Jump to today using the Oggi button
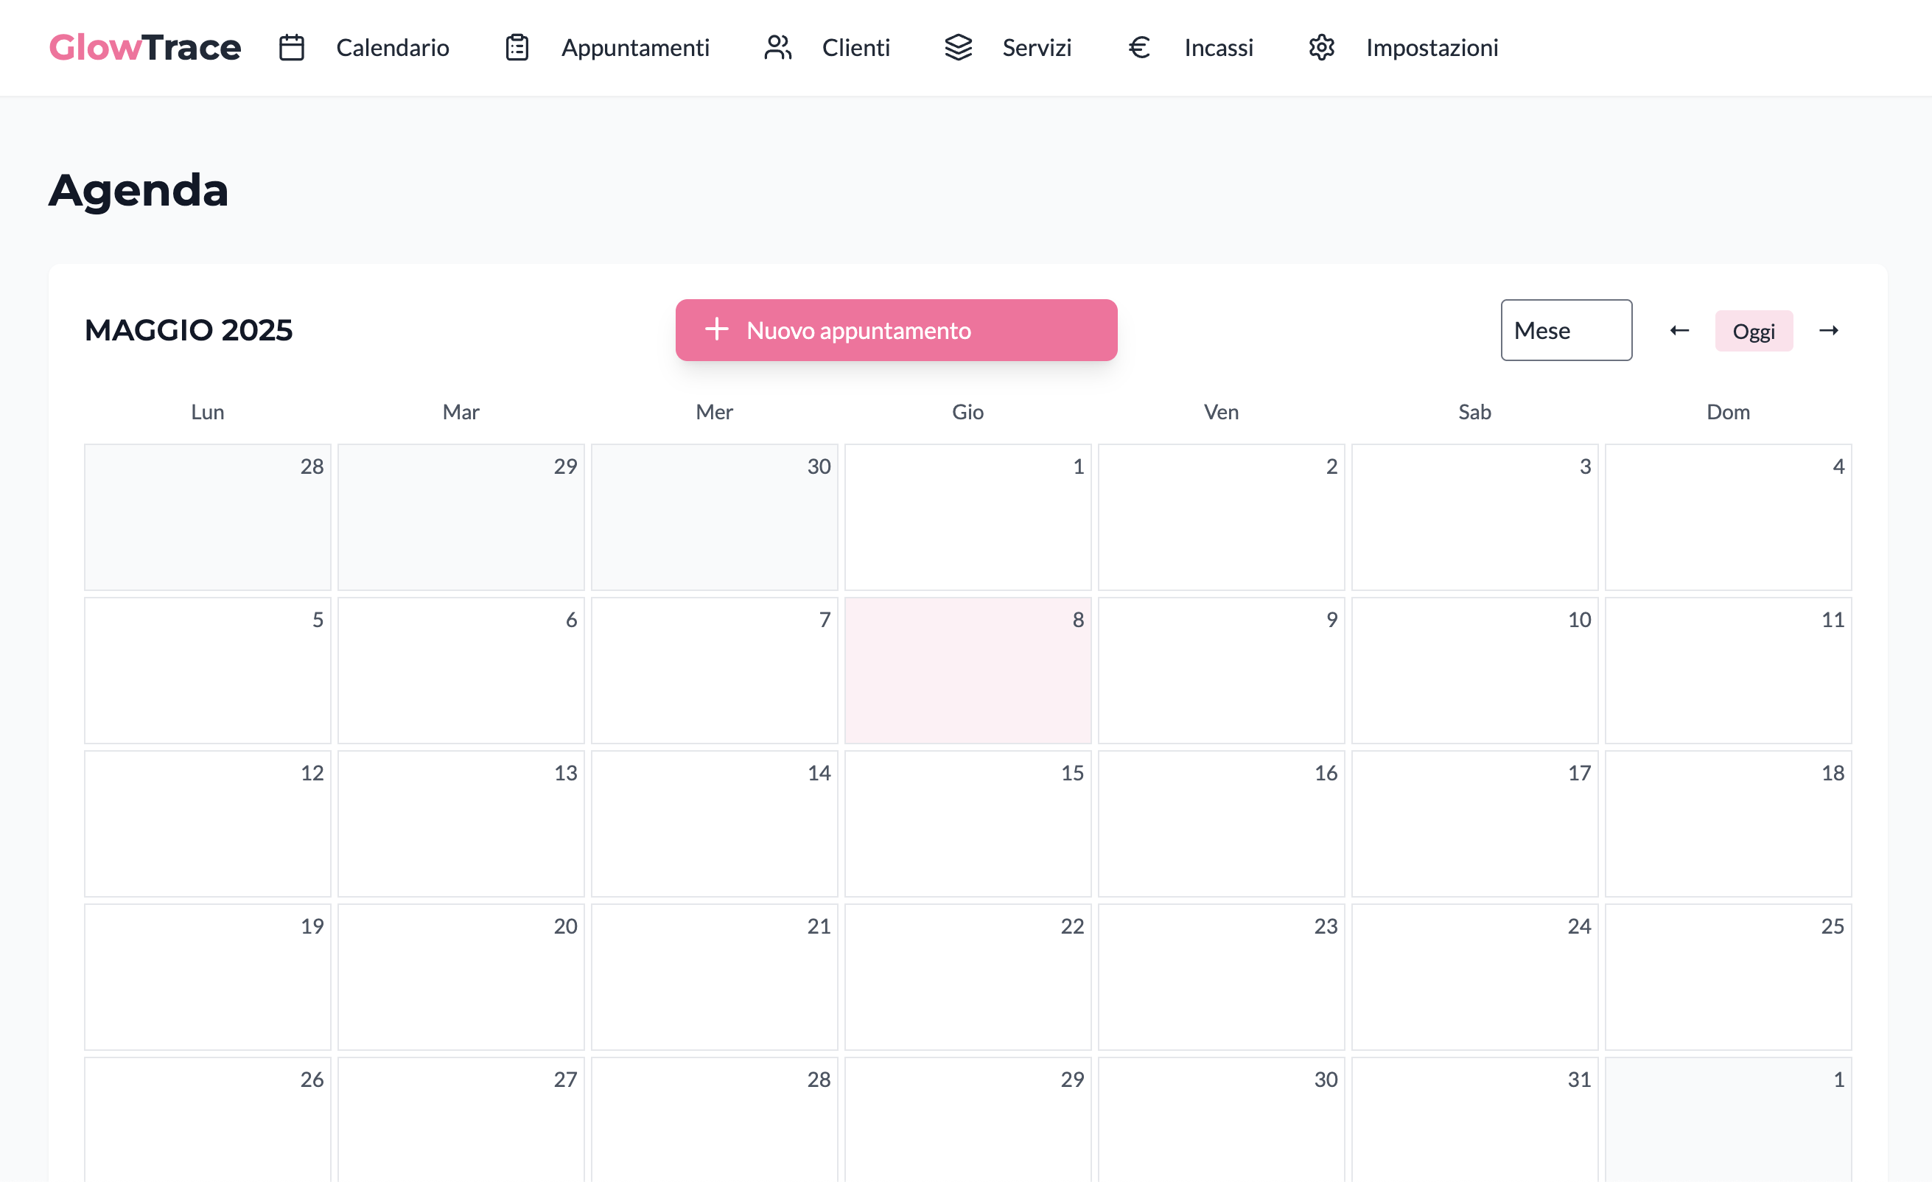The width and height of the screenshot is (1932, 1182). point(1754,330)
